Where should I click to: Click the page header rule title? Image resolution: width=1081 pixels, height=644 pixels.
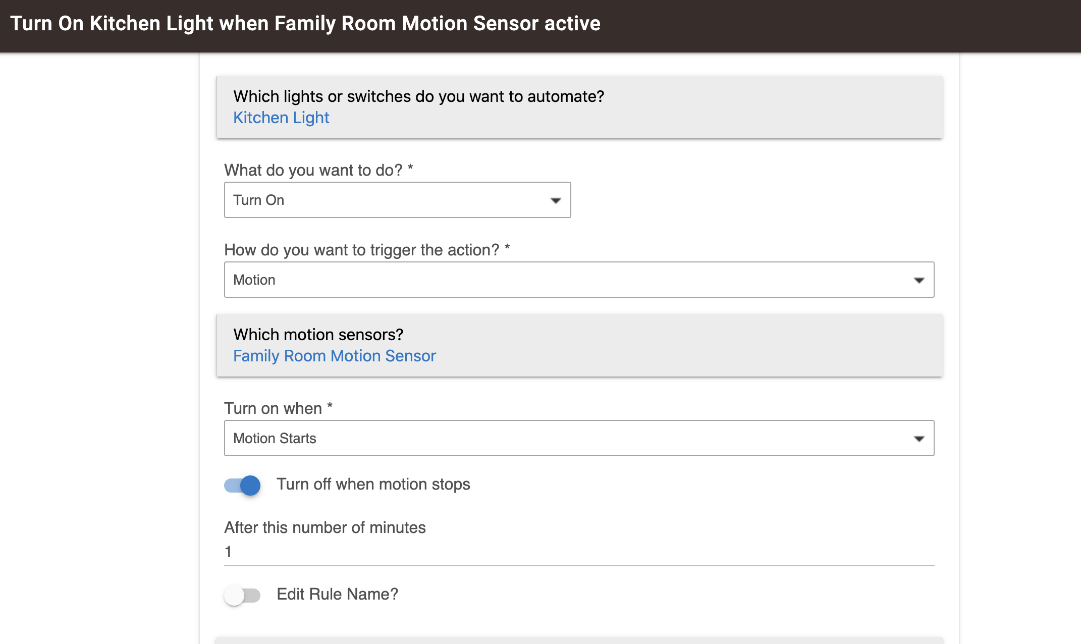(305, 24)
